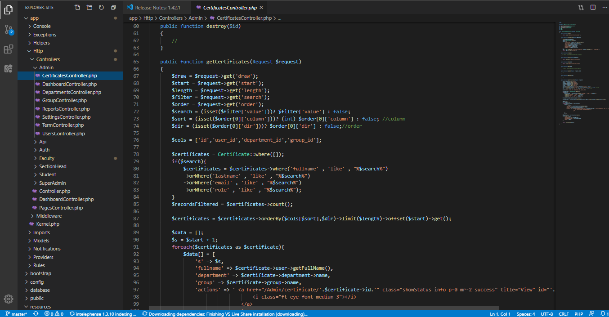Collapse all folders in Explorer
Viewport: 609px width, 317px height.
113,8
